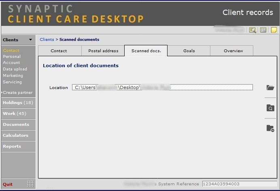Select Account in the sidebar

(x=11, y=63)
